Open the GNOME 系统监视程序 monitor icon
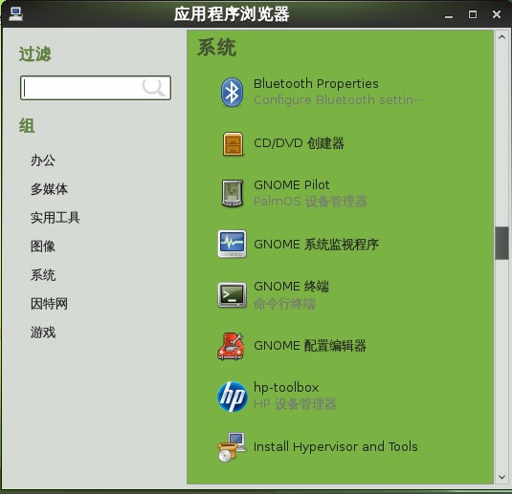The width and height of the screenshot is (512, 494). 233,244
